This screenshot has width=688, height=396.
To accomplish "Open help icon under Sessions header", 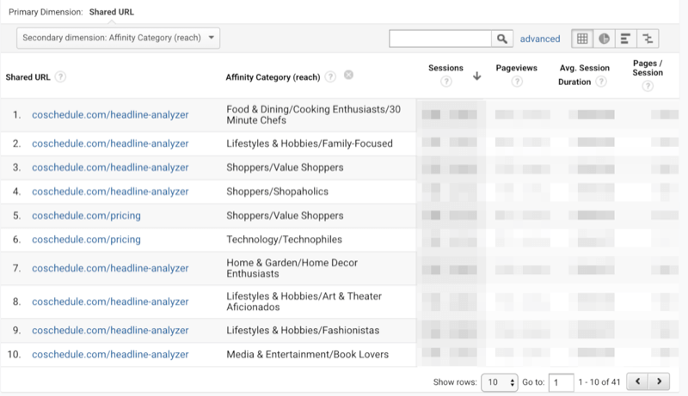I will 445,82.
